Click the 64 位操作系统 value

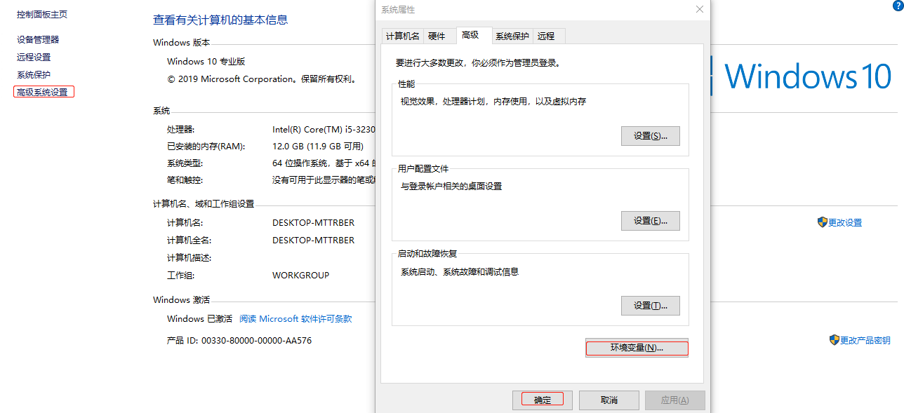coord(324,163)
